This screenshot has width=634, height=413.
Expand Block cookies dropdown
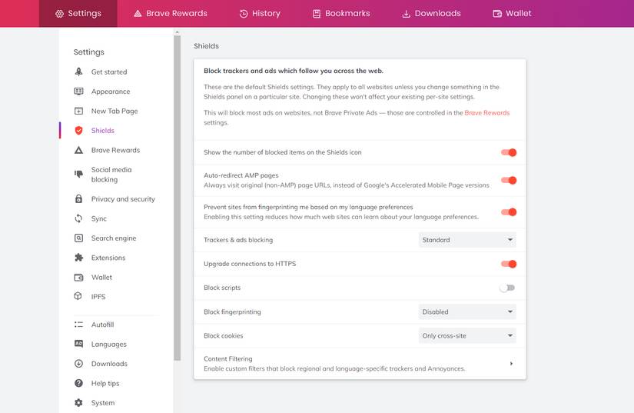pyautogui.click(x=467, y=336)
